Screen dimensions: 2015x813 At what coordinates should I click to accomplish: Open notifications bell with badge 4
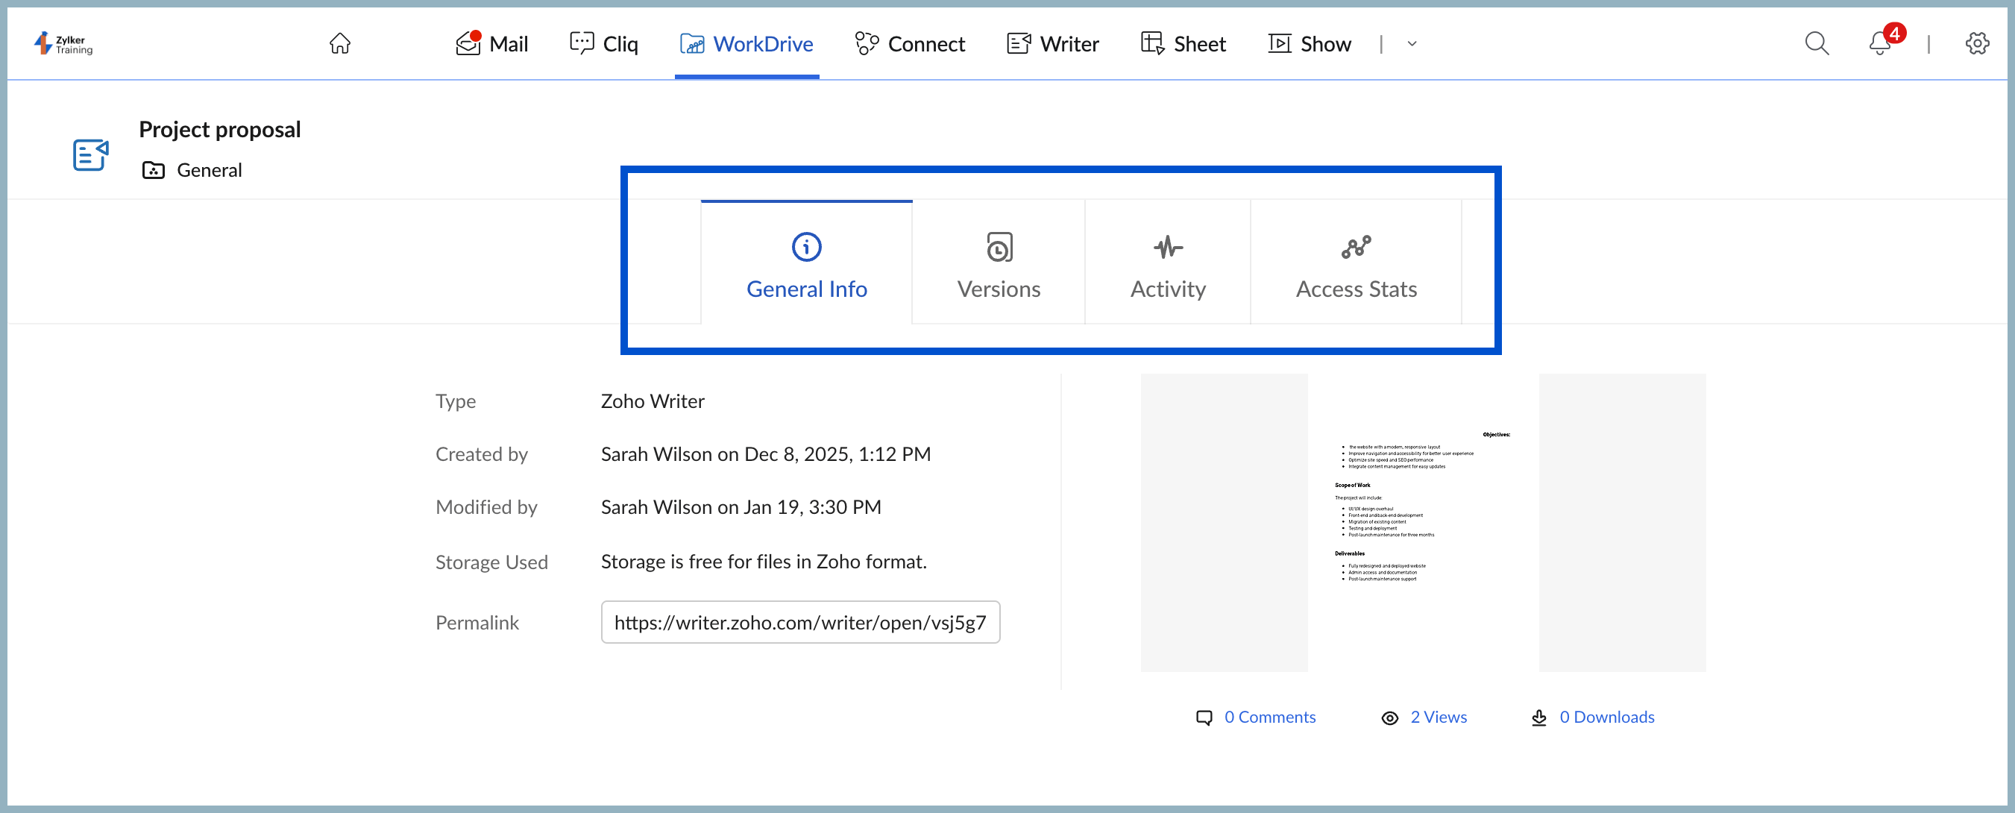tap(1880, 45)
